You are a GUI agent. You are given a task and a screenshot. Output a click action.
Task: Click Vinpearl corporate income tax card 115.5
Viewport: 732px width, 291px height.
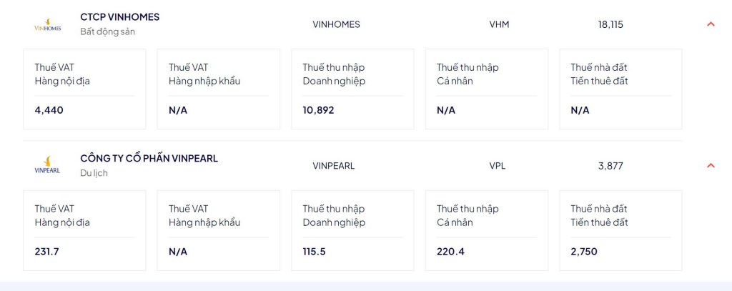(352, 230)
